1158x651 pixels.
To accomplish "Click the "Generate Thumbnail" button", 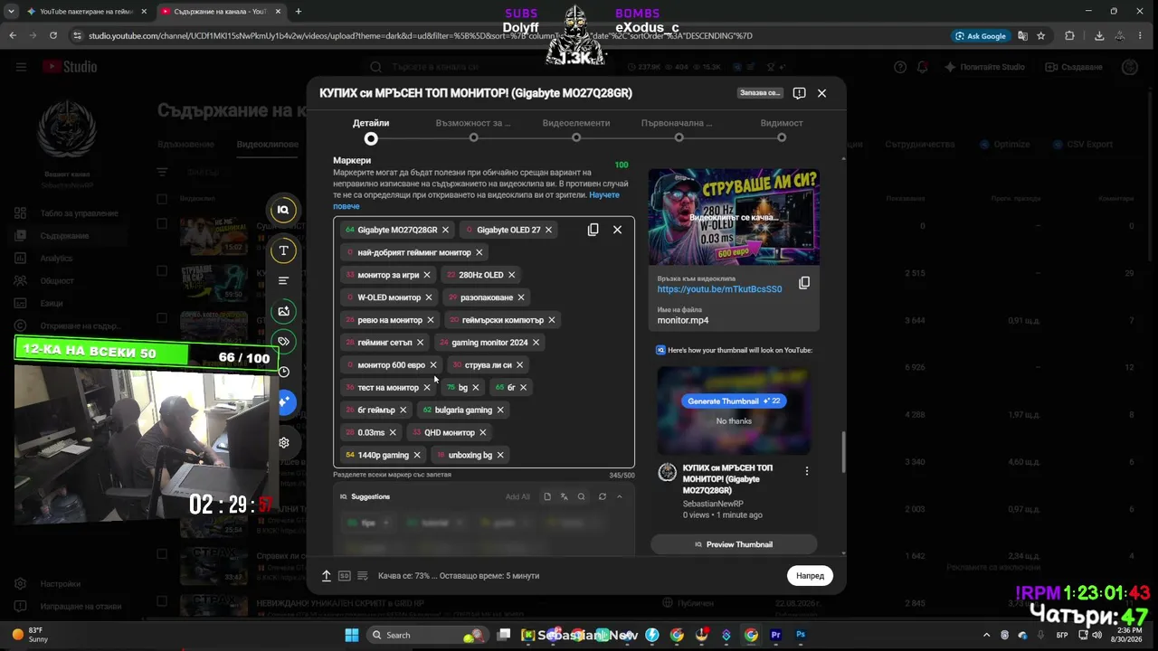I will (734, 401).
